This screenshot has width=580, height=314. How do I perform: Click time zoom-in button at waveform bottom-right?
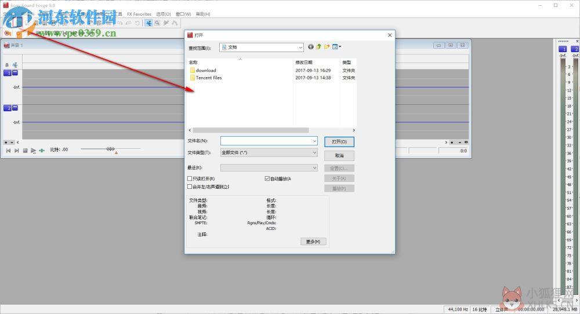(452, 142)
